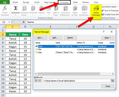The image size is (119, 97).
Task: Click the New... button
Action: tap(41, 38)
